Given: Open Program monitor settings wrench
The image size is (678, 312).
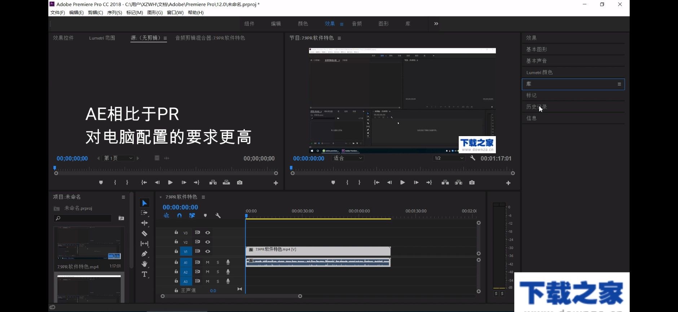Looking at the screenshot, I should point(472,158).
